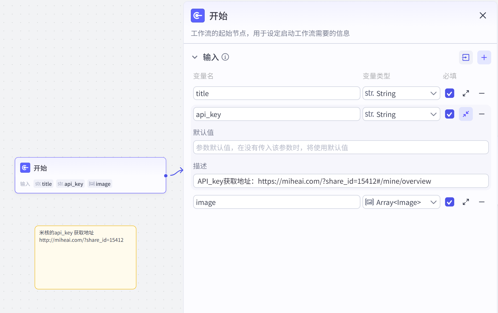Click the 变量类型 column header
This screenshot has height=313, width=498.
[376, 76]
